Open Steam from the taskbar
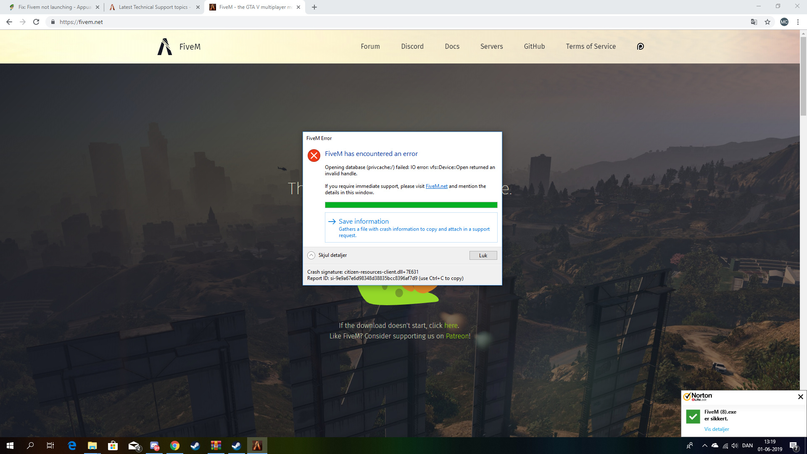This screenshot has width=807, height=454. (195, 446)
